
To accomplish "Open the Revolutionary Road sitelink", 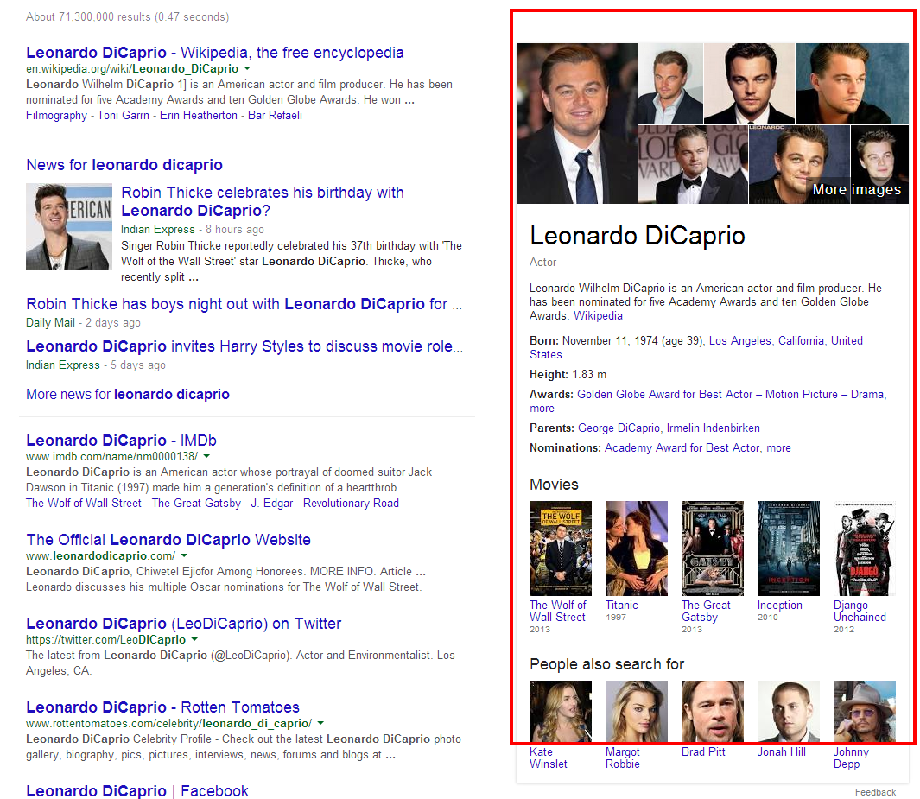I will coord(351,504).
